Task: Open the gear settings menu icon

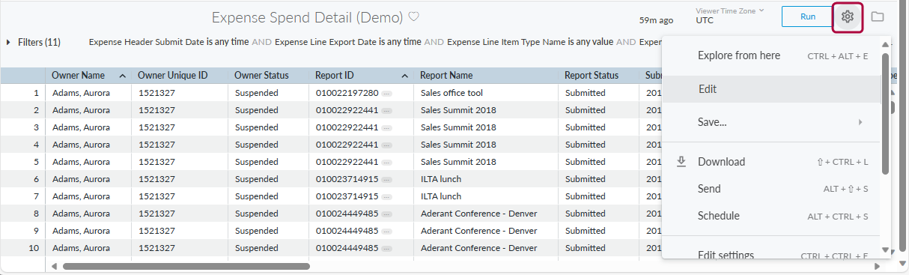Action: click(x=848, y=16)
